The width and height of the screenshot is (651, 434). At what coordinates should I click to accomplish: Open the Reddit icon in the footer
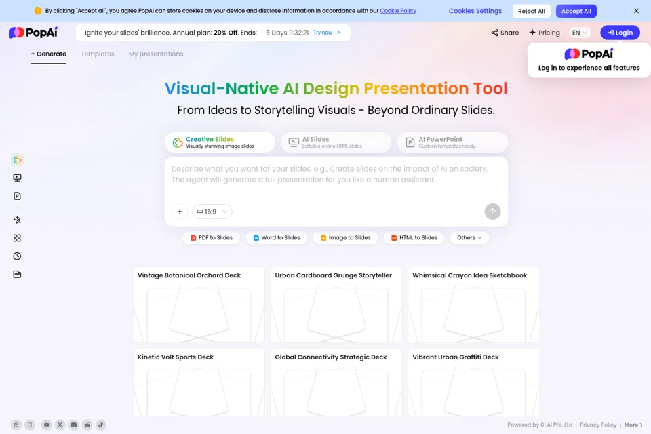pyautogui.click(x=87, y=425)
